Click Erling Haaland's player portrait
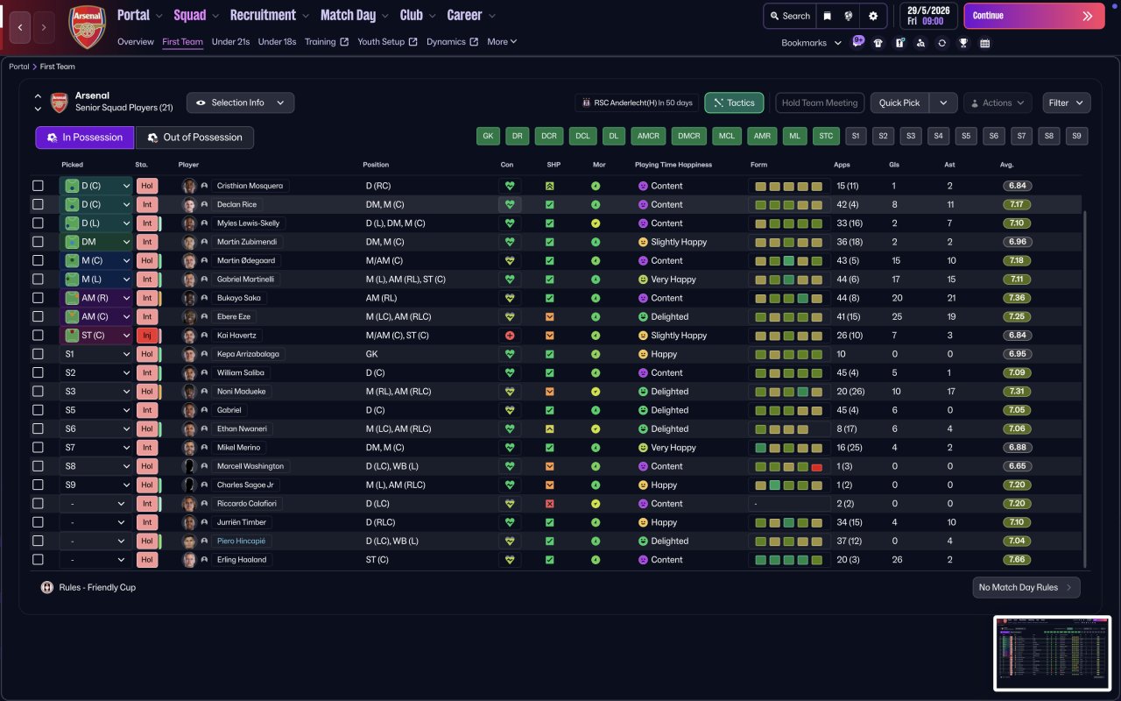Screen dimensions: 1121x701 [x=189, y=560]
